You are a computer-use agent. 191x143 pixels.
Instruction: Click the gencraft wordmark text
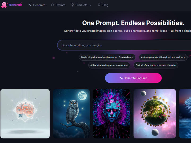[x=16, y=5]
